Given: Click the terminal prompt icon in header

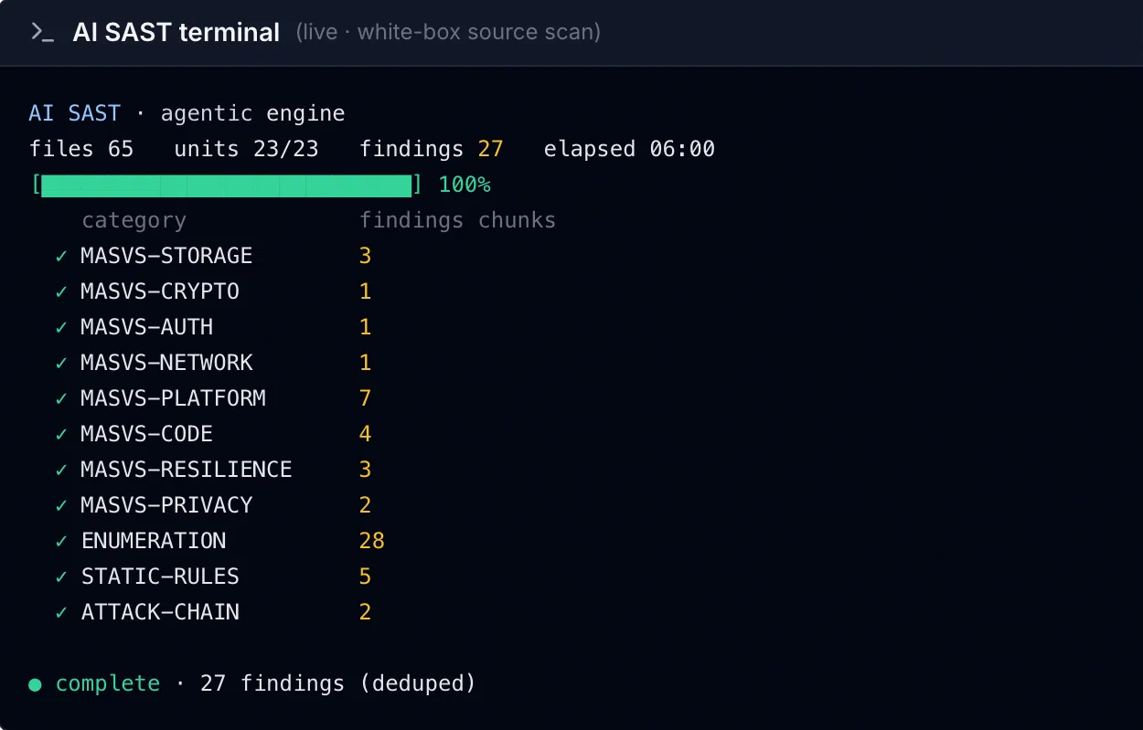Looking at the screenshot, I should [43, 32].
